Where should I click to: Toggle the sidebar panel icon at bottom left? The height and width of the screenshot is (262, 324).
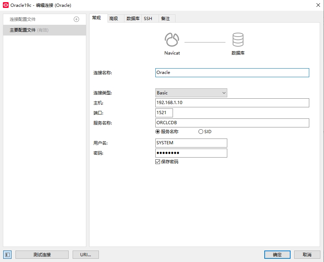8,254
